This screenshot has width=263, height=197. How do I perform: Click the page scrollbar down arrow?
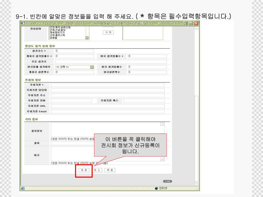pyautogui.click(x=196, y=184)
